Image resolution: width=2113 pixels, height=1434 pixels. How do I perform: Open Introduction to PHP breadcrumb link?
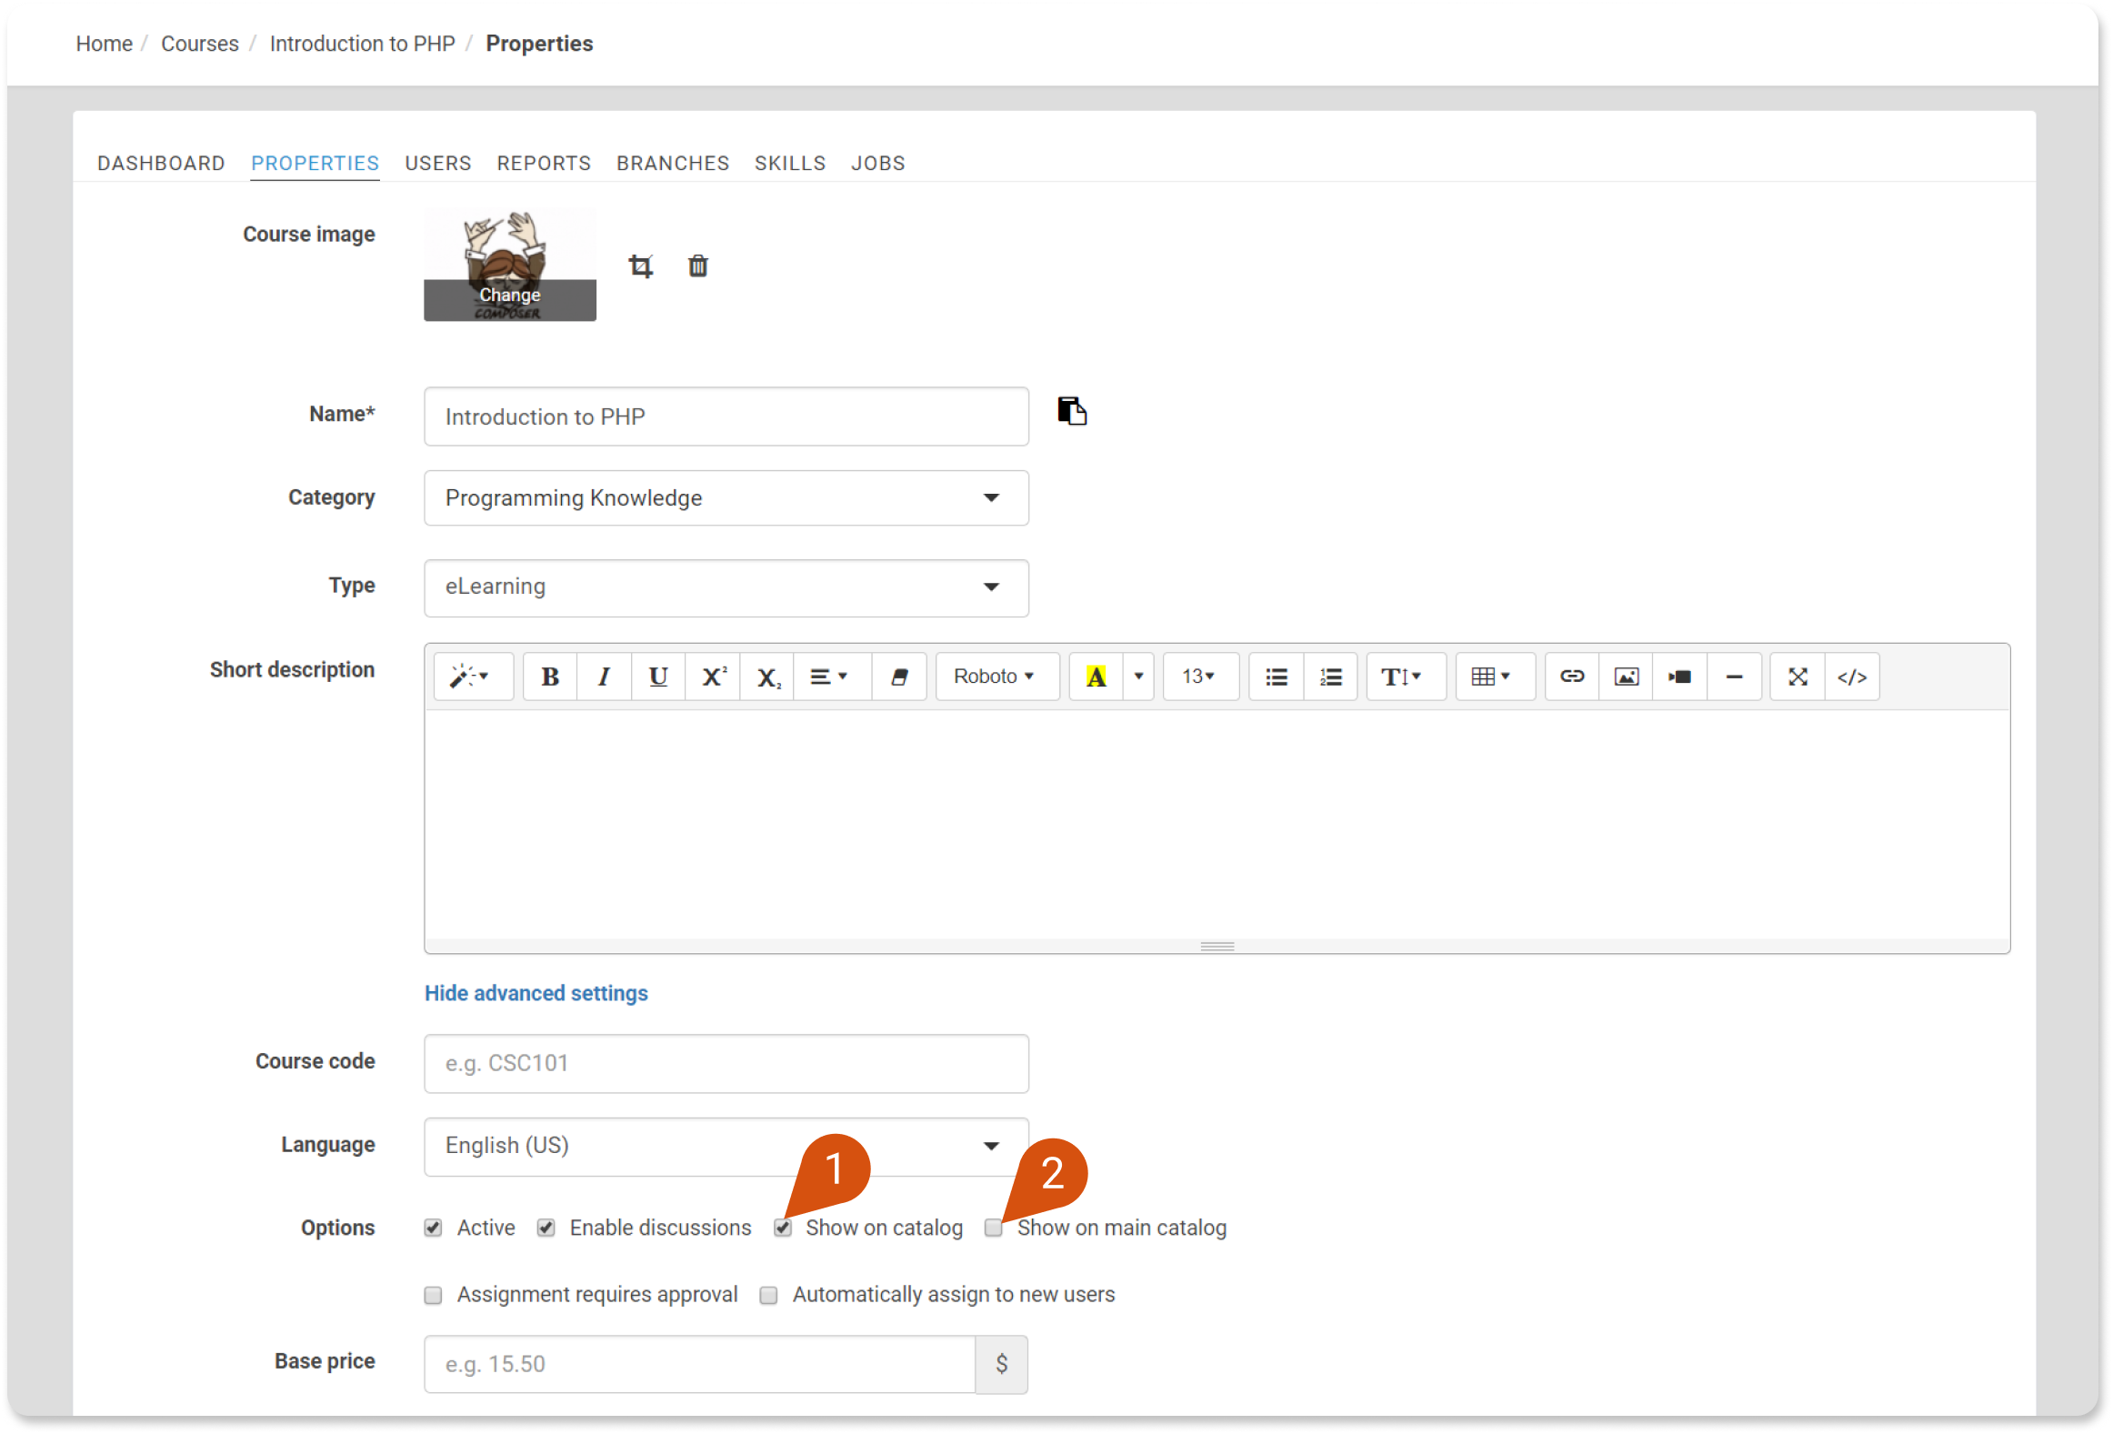coord(363,44)
